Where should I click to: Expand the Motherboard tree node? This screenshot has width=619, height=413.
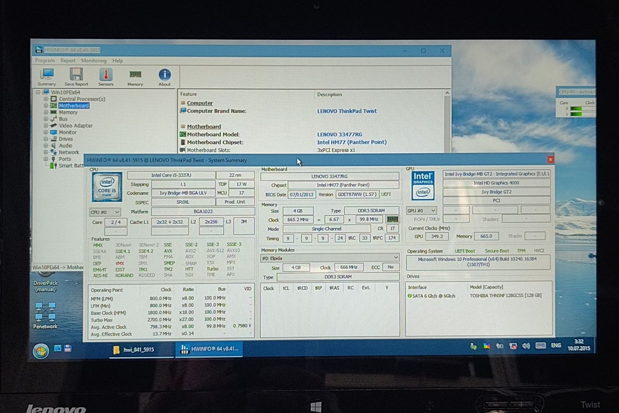46,106
